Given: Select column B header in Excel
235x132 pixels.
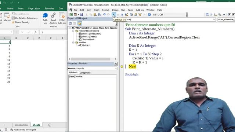Looking at the screenshot, I should (16, 38).
